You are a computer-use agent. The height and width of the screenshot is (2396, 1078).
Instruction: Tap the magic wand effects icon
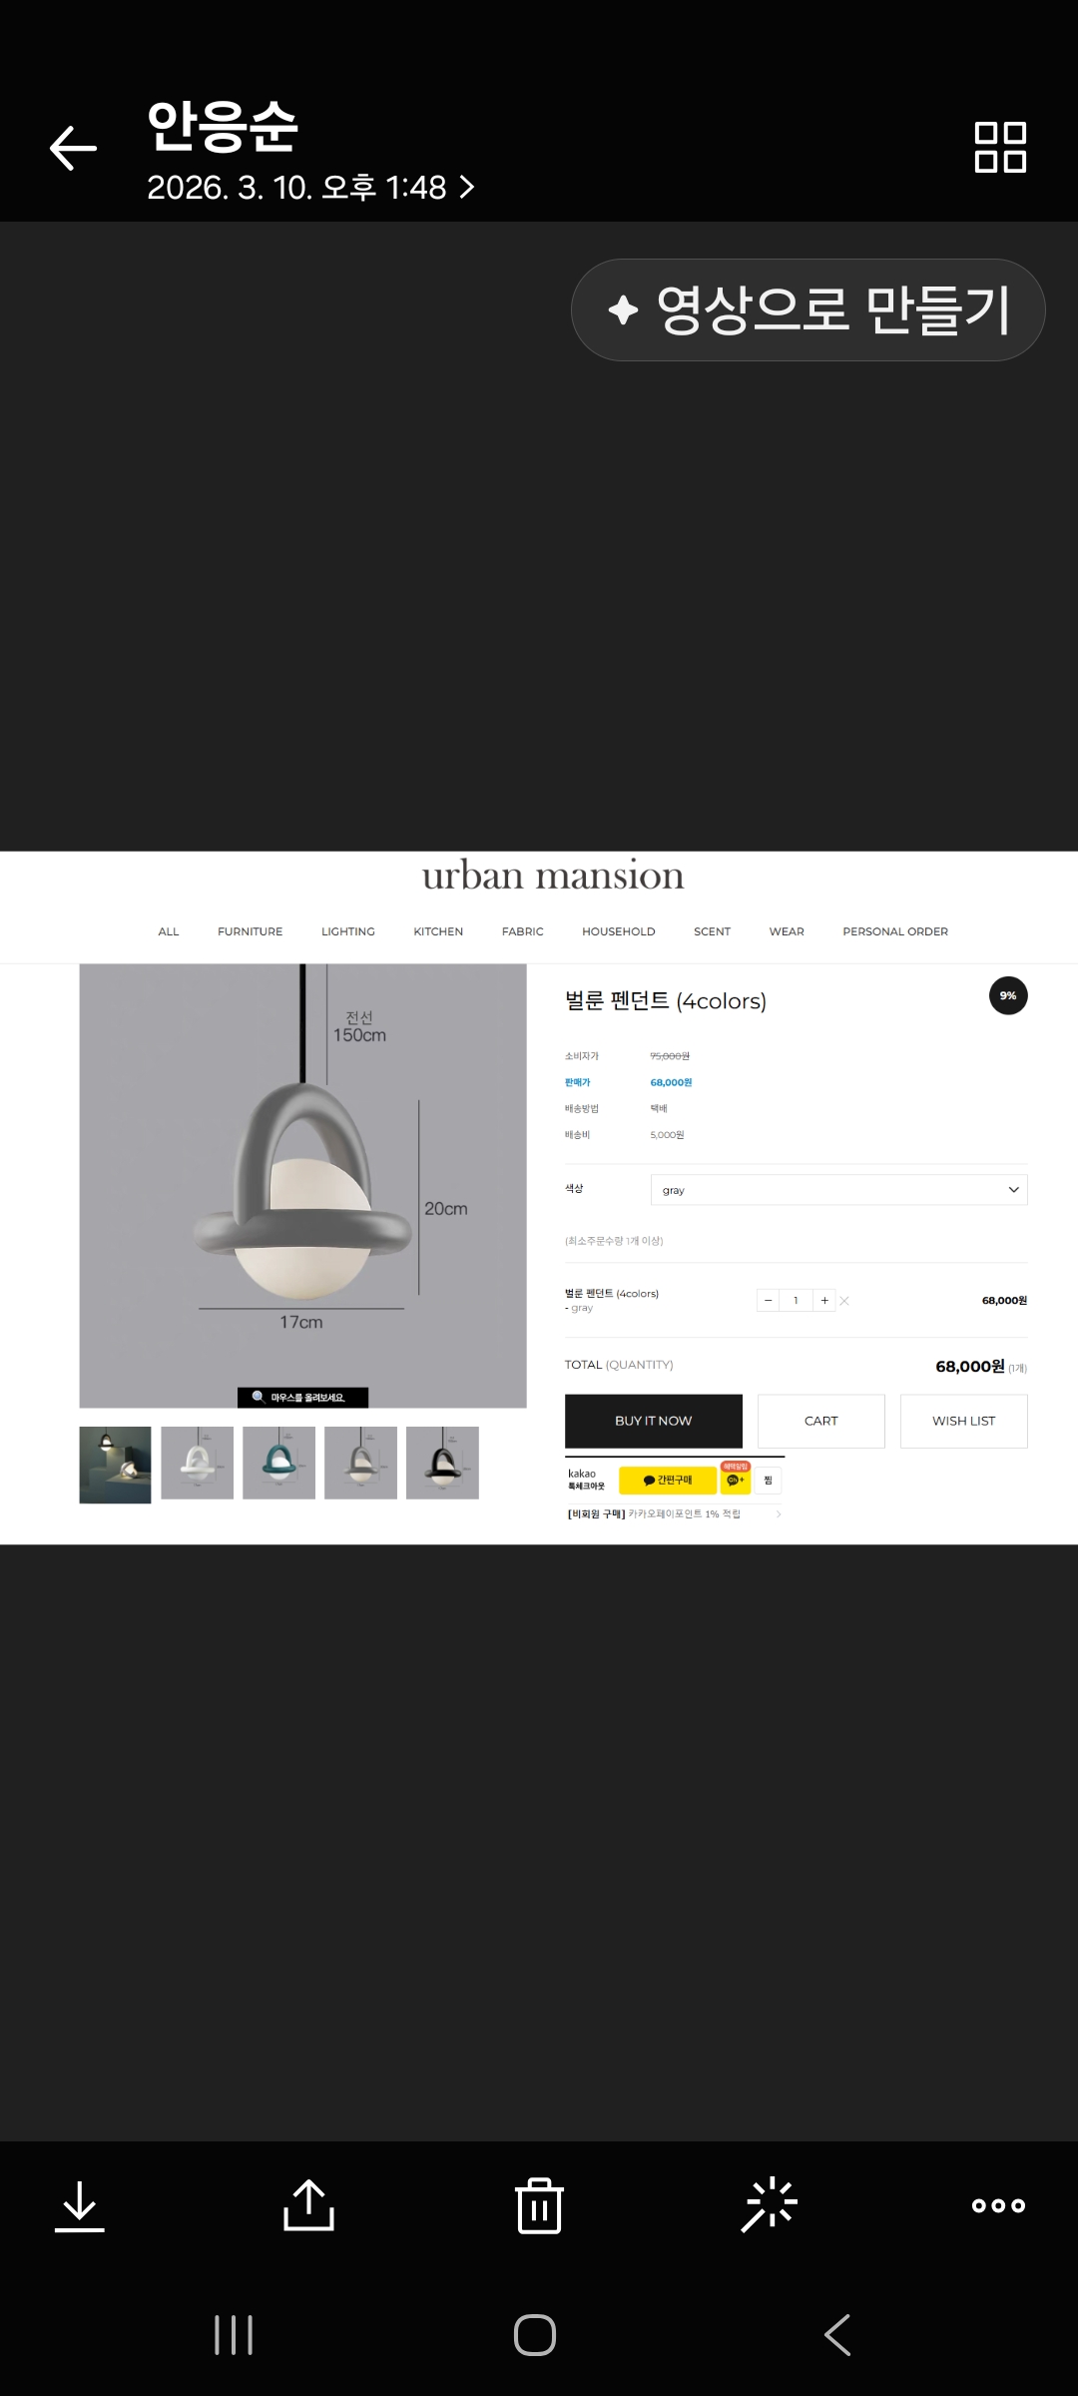pyautogui.click(x=769, y=2205)
